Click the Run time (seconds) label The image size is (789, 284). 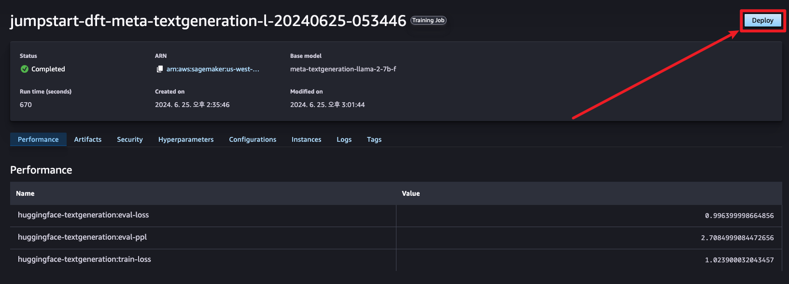click(45, 92)
